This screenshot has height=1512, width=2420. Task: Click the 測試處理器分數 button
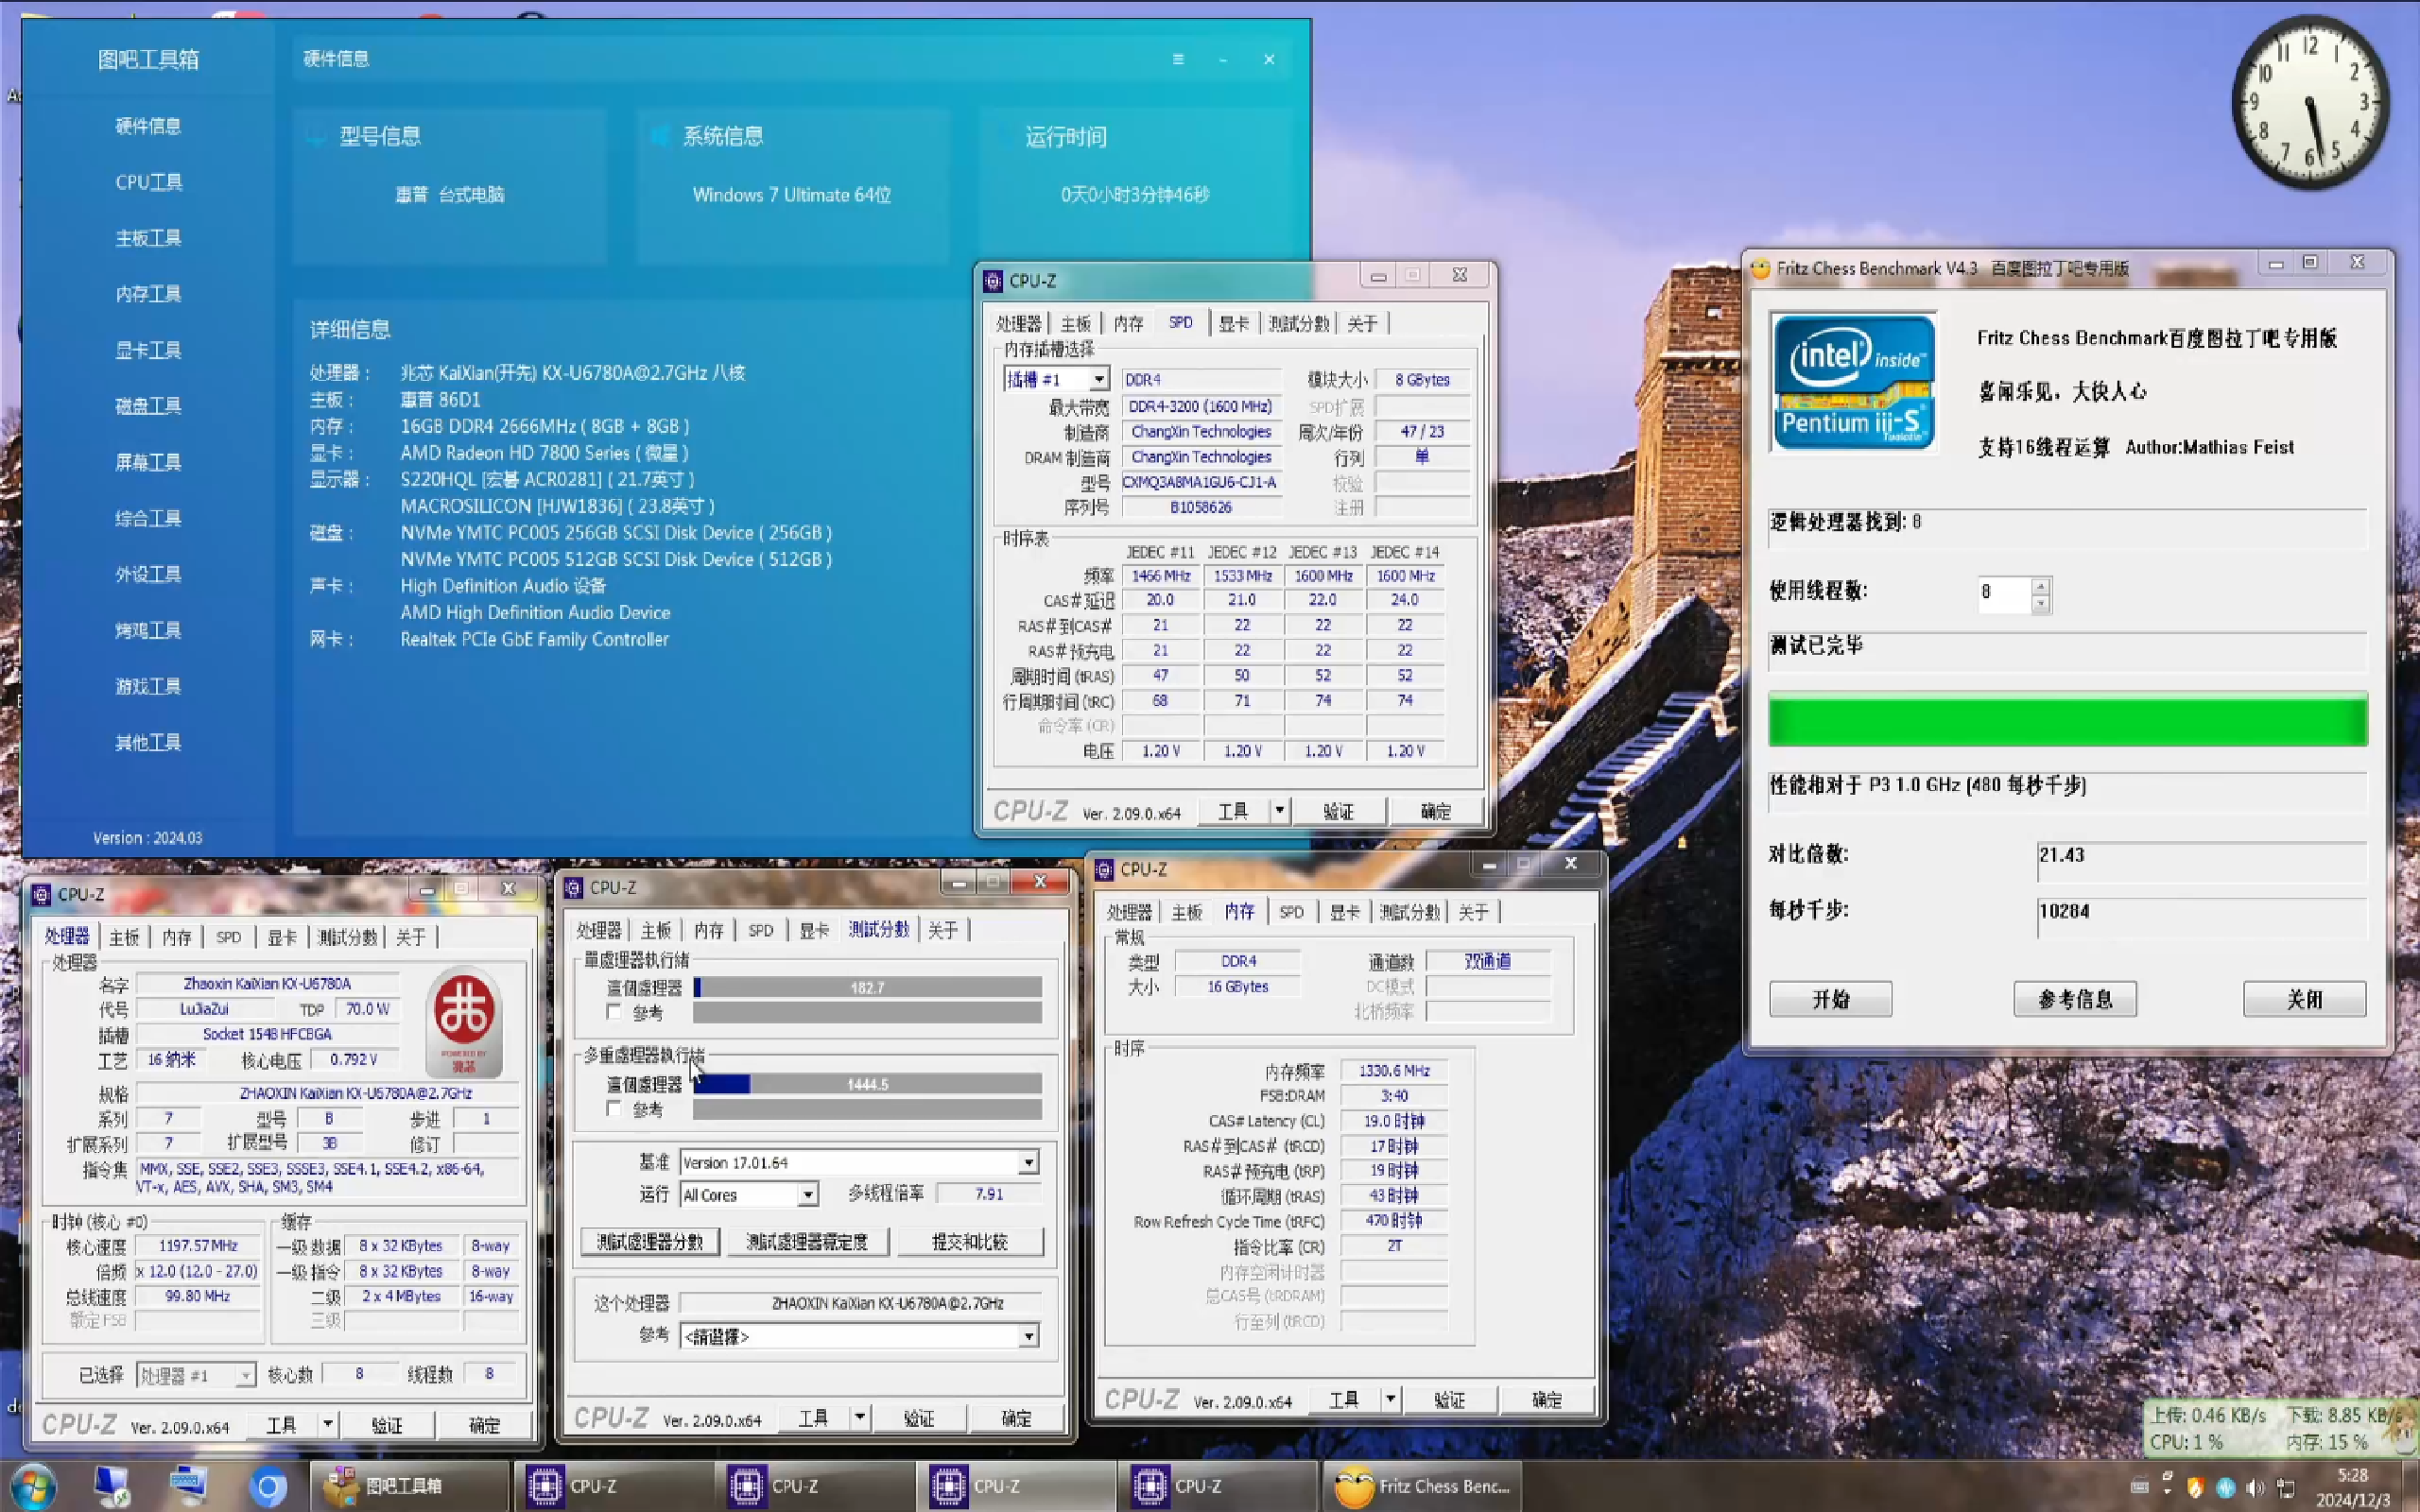[x=650, y=1242]
